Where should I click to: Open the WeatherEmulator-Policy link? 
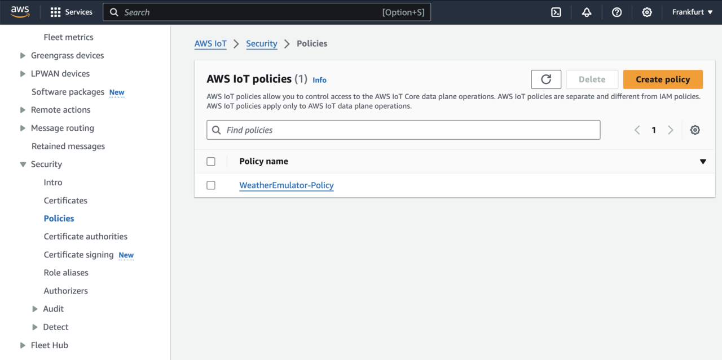[x=287, y=185]
